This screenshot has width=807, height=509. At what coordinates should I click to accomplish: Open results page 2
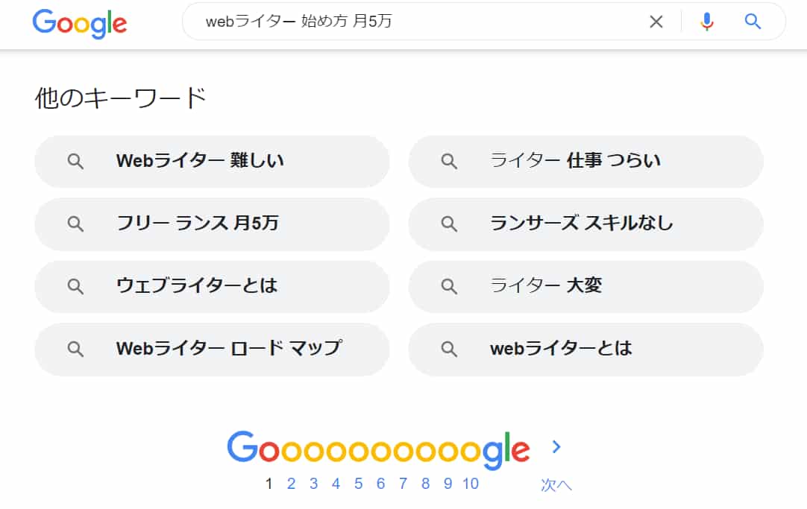tap(291, 484)
